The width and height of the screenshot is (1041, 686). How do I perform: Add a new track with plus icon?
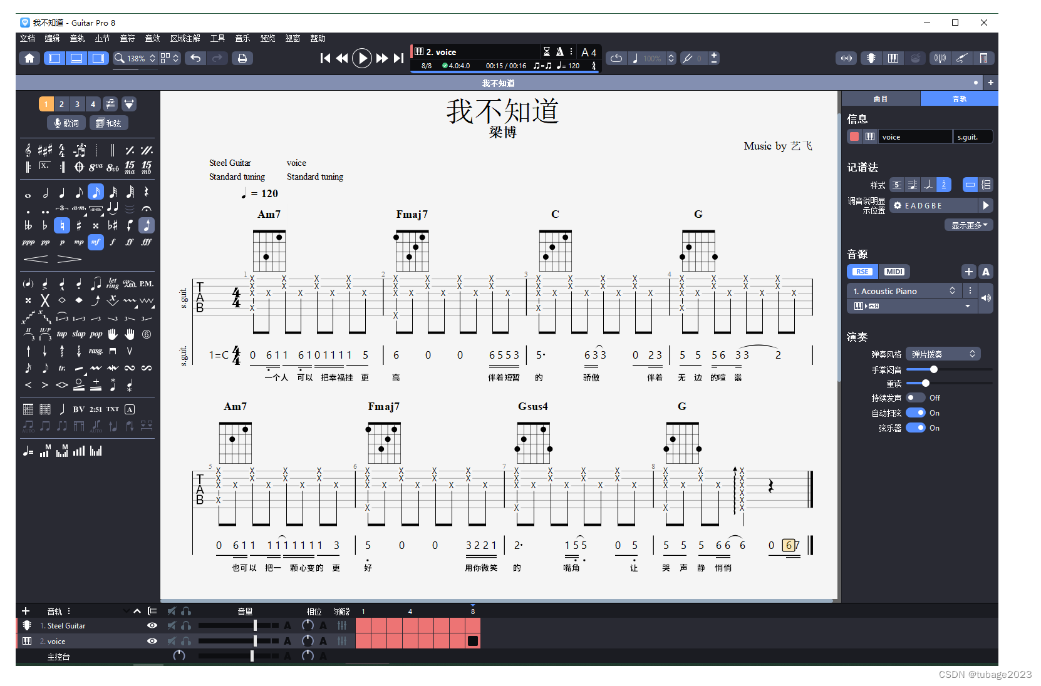[26, 611]
